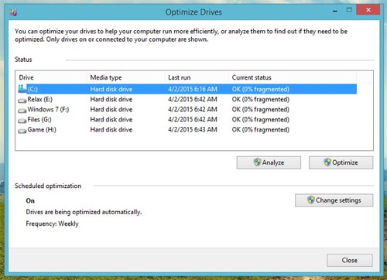The image size is (387, 280).
Task: Click the Files (G:) current status cell
Action: (260, 119)
